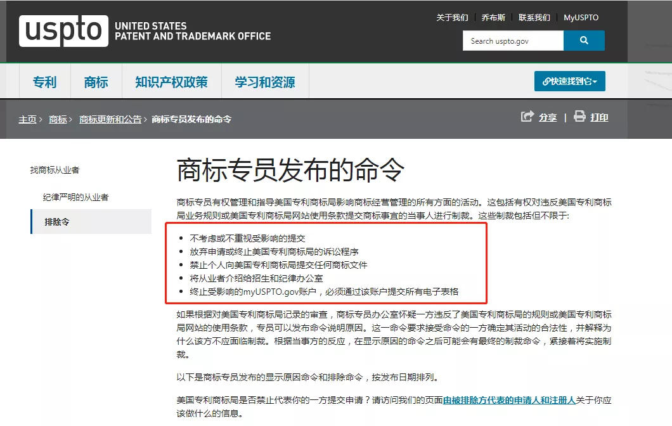Switch to the 专利 tab
Screen dimensions: 672x426
point(44,81)
